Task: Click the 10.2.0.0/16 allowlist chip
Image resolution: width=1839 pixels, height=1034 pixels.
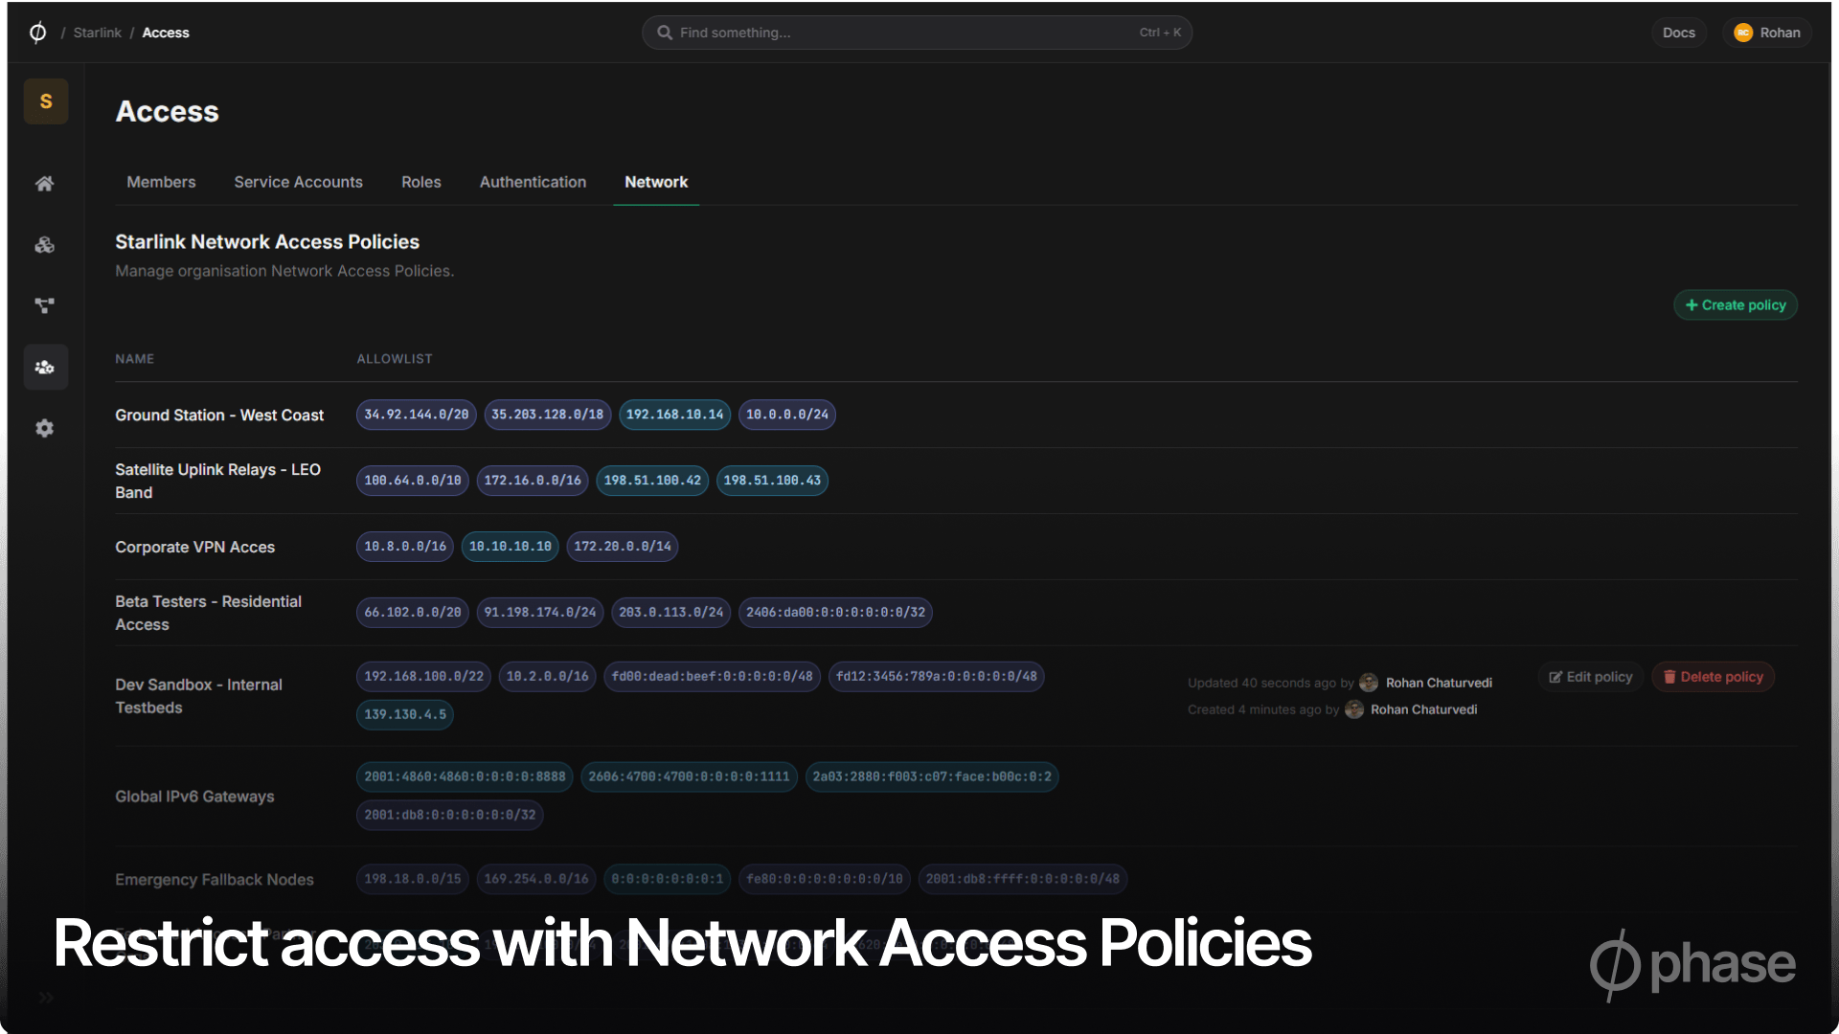Action: click(548, 677)
